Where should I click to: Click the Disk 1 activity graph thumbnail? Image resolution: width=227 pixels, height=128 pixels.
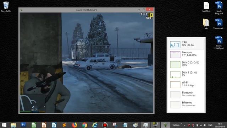(175, 75)
